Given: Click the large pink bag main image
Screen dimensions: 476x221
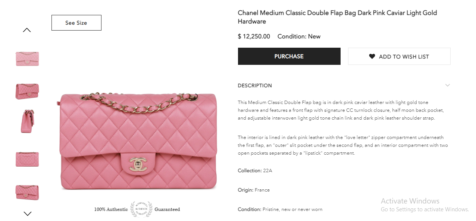Looking at the screenshot, I should [x=138, y=141].
